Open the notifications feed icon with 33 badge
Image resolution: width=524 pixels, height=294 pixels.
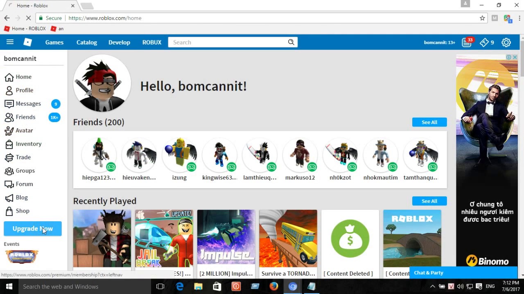(467, 42)
